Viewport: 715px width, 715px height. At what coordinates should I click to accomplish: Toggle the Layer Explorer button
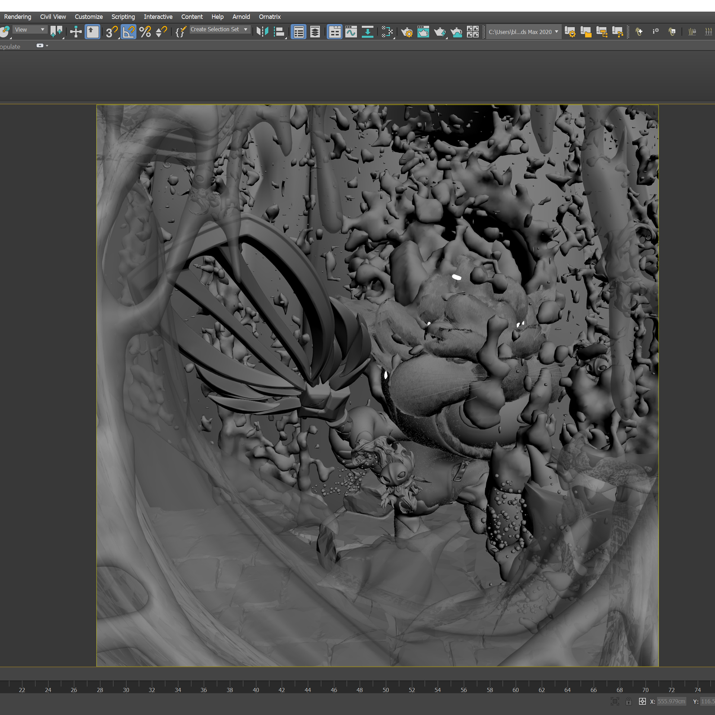click(315, 32)
